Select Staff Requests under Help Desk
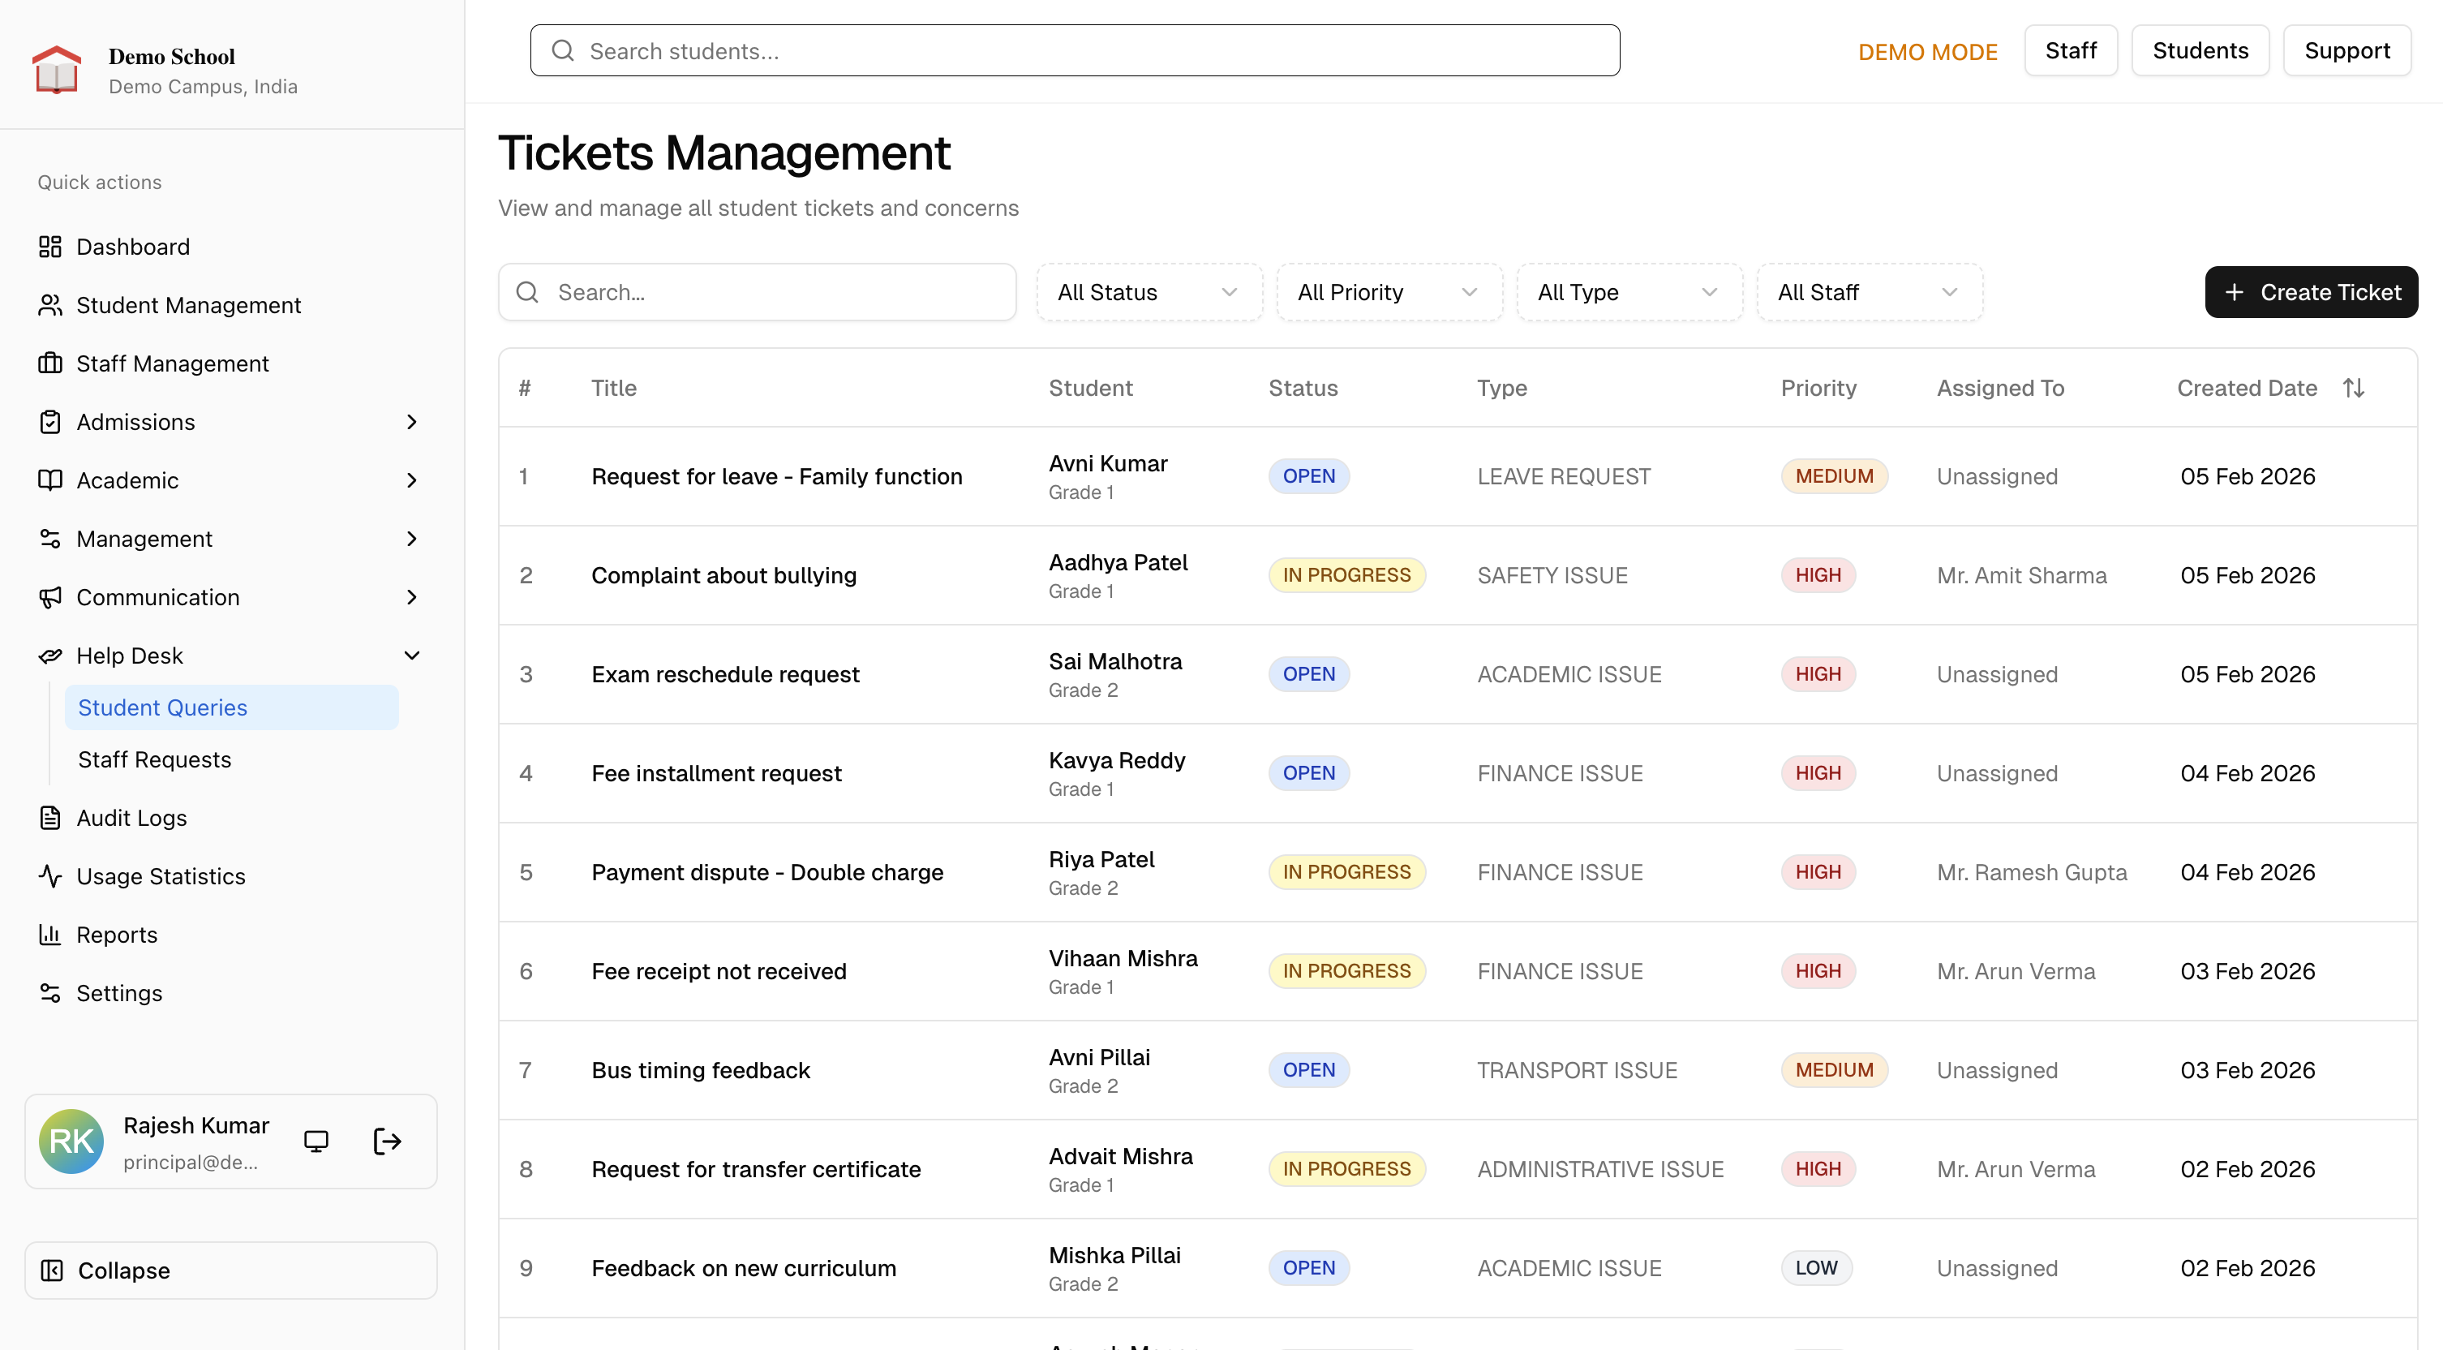Viewport: 2443px width, 1350px height. (x=155, y=759)
